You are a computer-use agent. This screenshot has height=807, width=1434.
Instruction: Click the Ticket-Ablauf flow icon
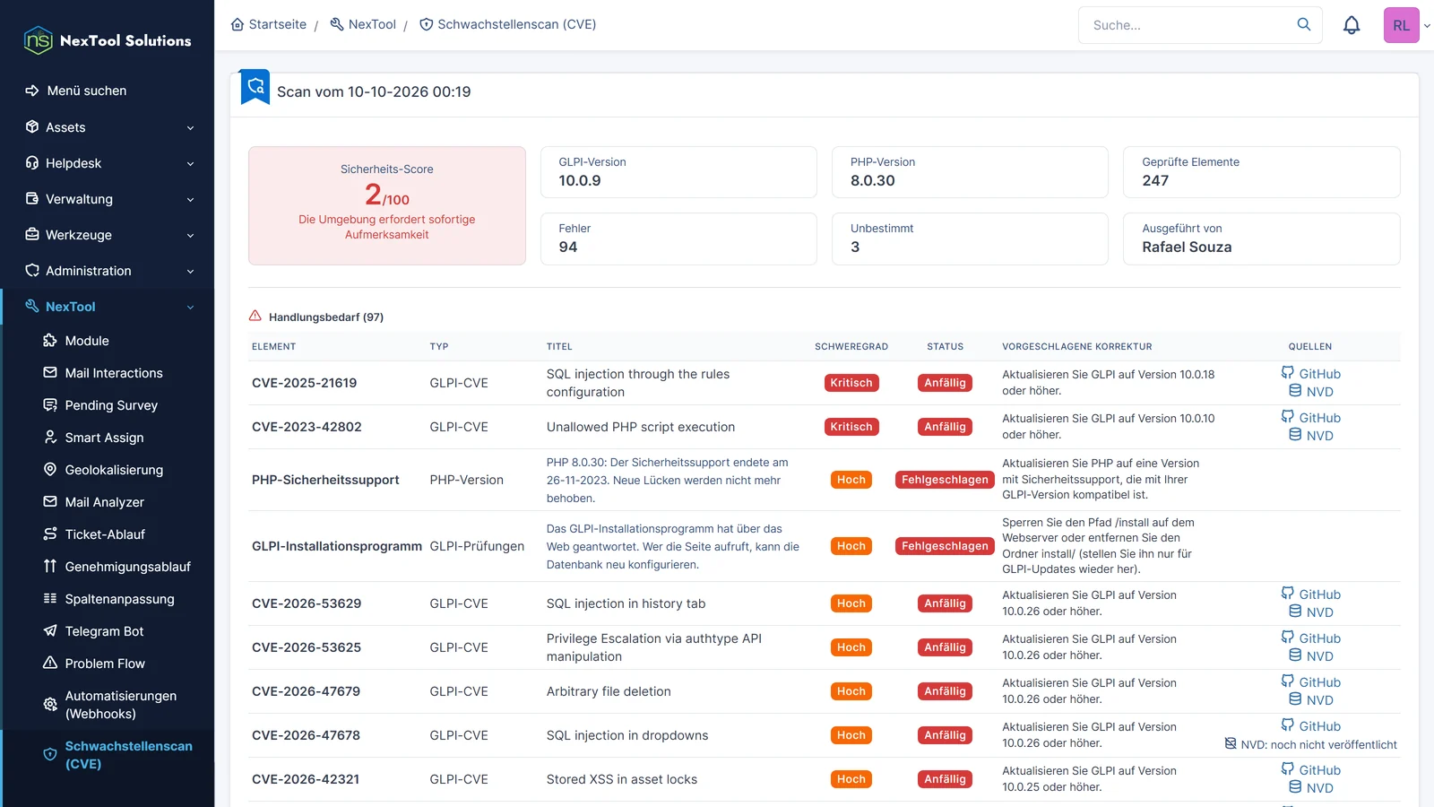[50, 534]
